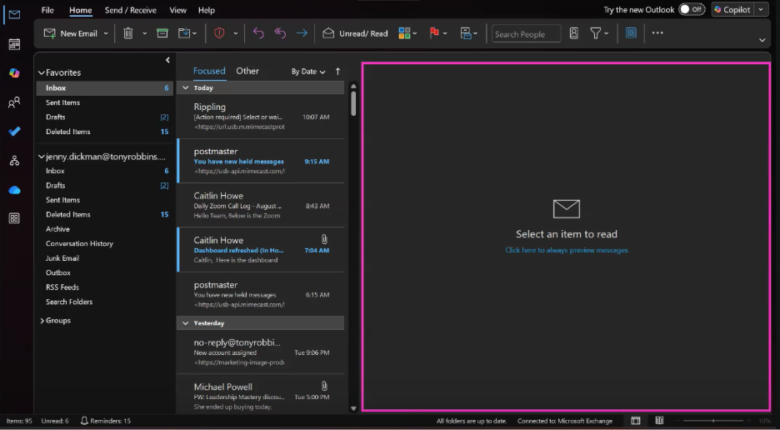The image size is (780, 430).
Task: Click the Filter Email funnel icon
Action: [x=596, y=33]
